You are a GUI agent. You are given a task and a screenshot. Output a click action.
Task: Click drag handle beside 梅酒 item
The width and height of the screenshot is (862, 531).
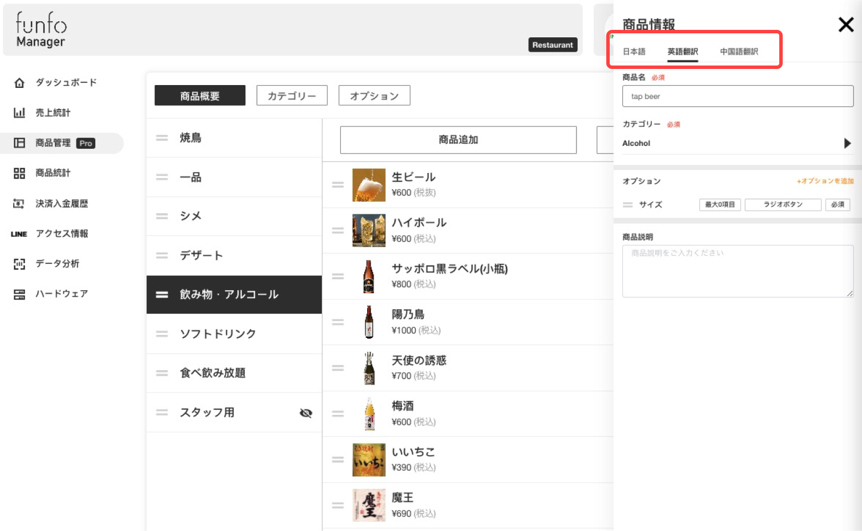[x=338, y=414]
